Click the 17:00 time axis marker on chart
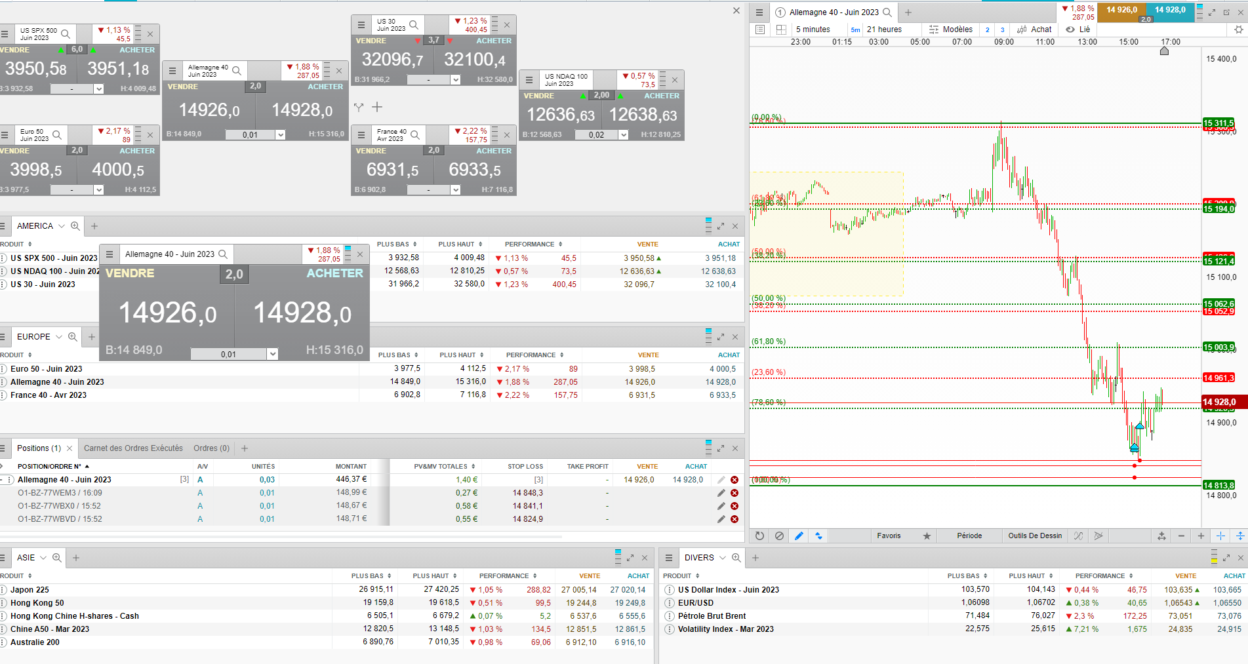This screenshot has width=1248, height=664. click(1171, 42)
